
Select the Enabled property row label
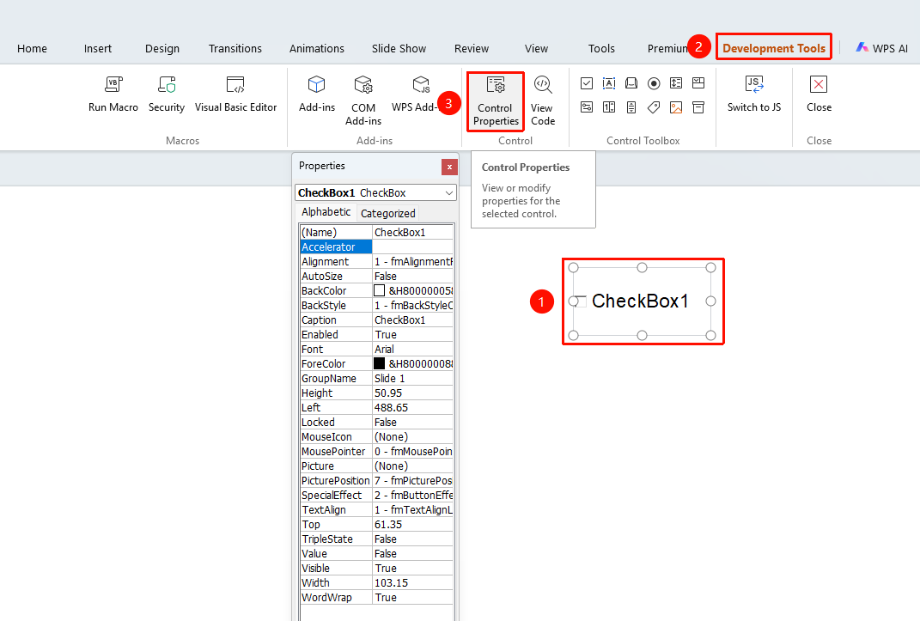[x=320, y=335]
